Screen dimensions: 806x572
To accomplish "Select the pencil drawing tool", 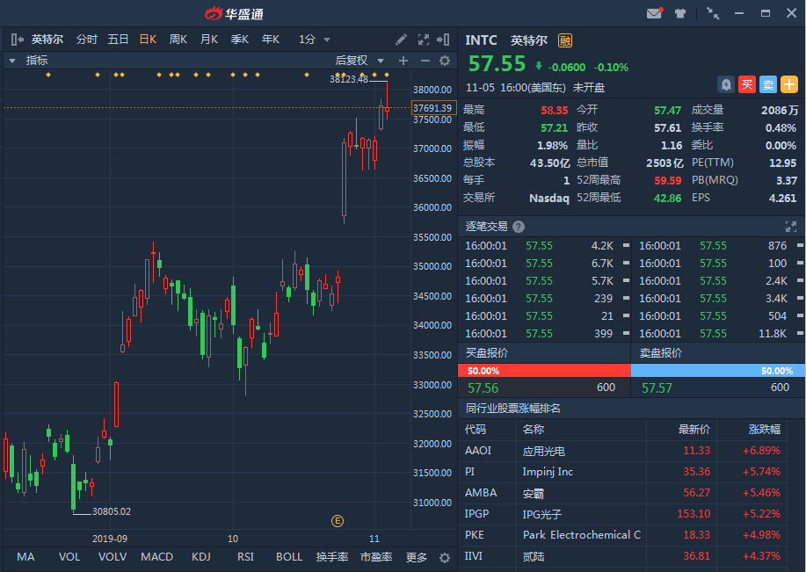I will [x=401, y=40].
